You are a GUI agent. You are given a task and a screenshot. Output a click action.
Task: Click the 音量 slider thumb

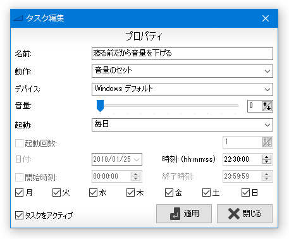(x=100, y=106)
